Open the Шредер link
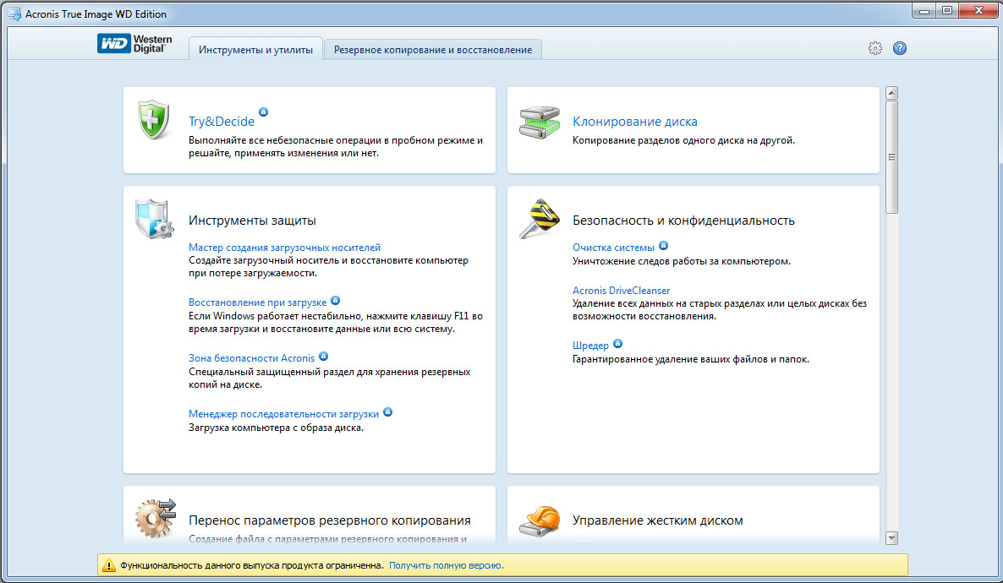The image size is (1003, 583). [590, 346]
